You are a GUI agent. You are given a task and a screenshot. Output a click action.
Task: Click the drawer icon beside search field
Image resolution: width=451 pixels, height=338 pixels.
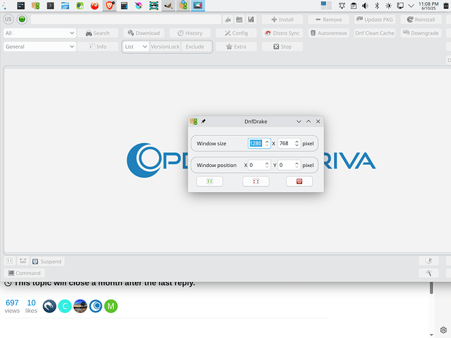tap(239, 20)
